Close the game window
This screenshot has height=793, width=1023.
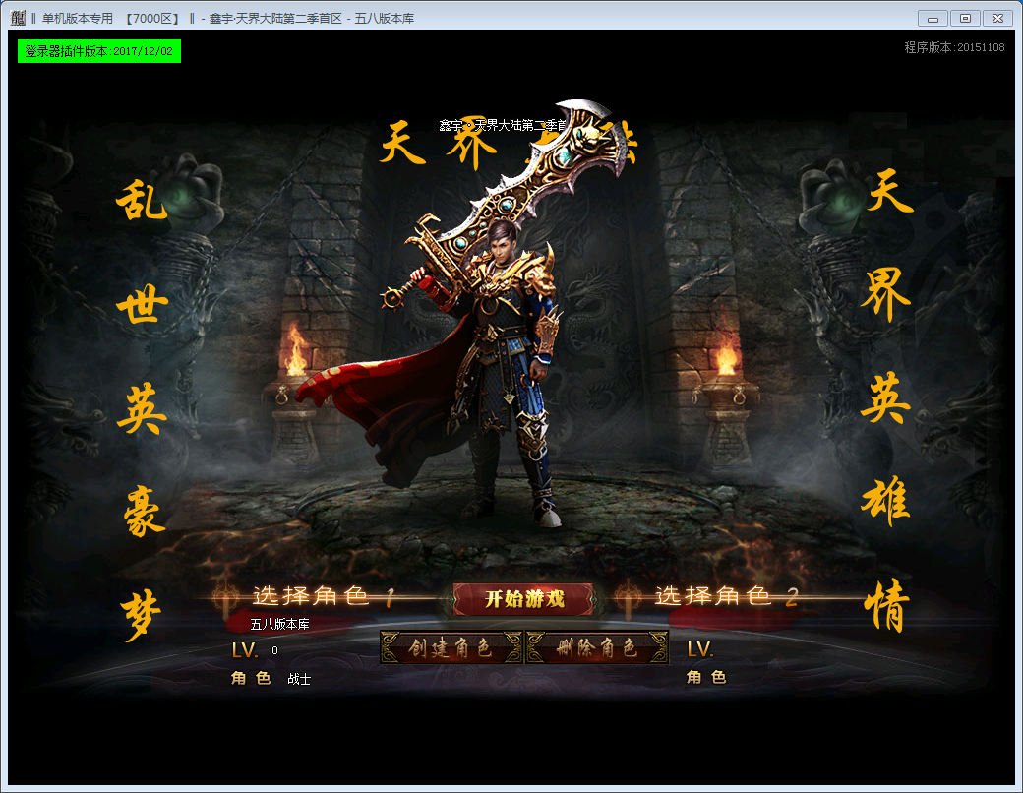tap(997, 19)
